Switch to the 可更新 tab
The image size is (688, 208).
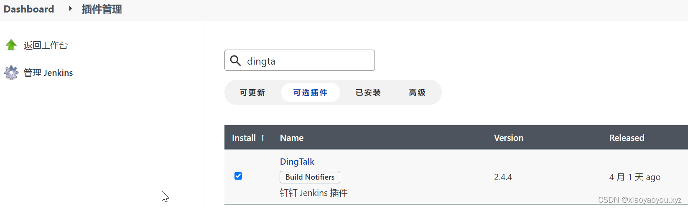point(252,93)
